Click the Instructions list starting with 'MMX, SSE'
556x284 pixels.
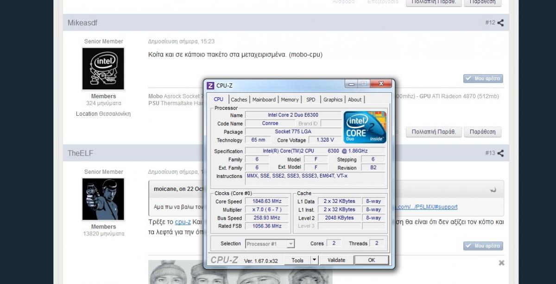click(315, 179)
